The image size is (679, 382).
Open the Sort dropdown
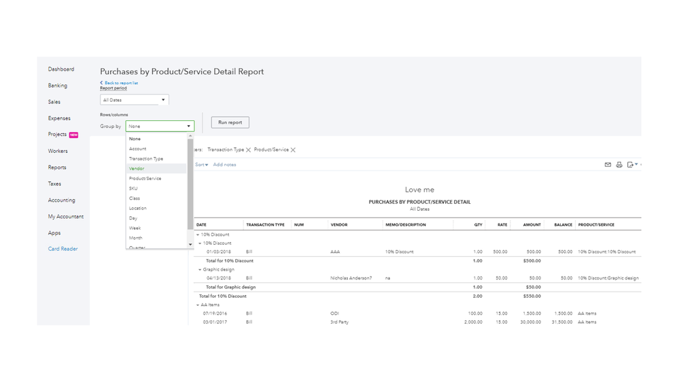(x=201, y=164)
